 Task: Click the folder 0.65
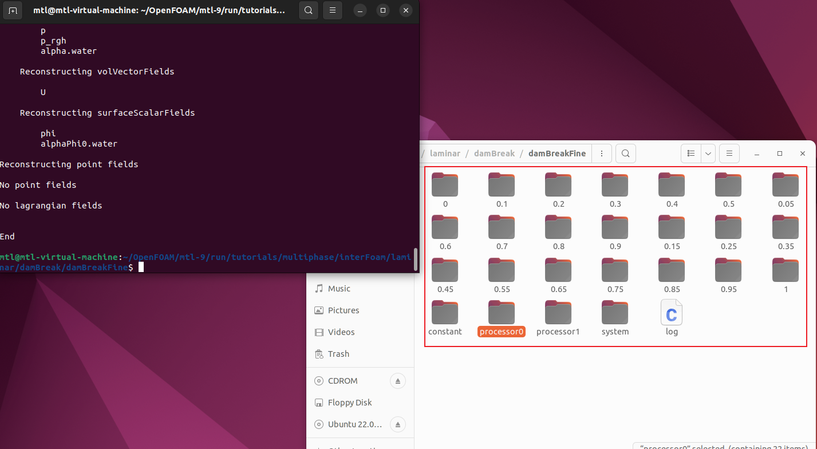(x=558, y=276)
